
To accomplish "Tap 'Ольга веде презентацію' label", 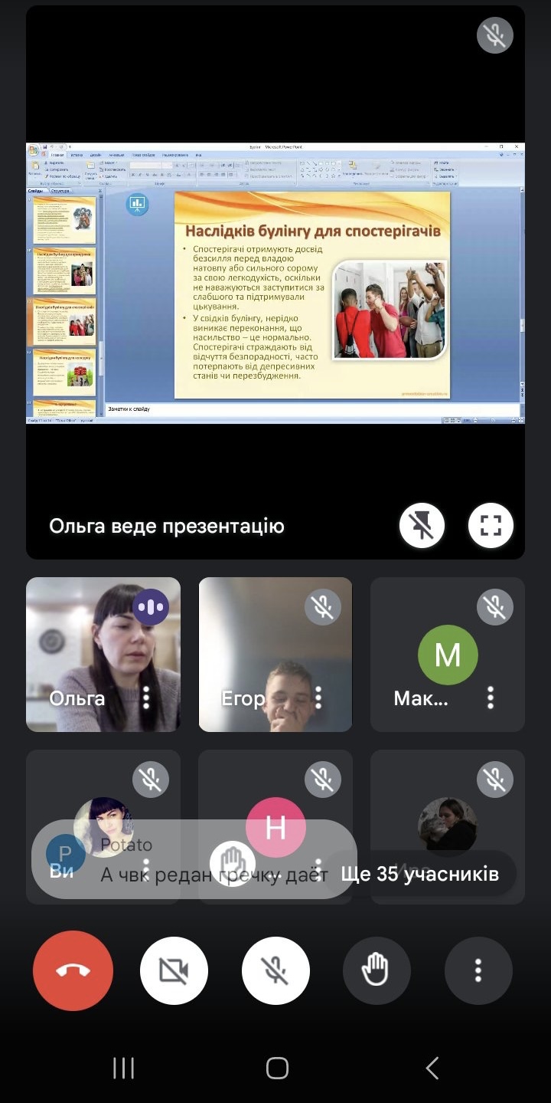I will [167, 527].
